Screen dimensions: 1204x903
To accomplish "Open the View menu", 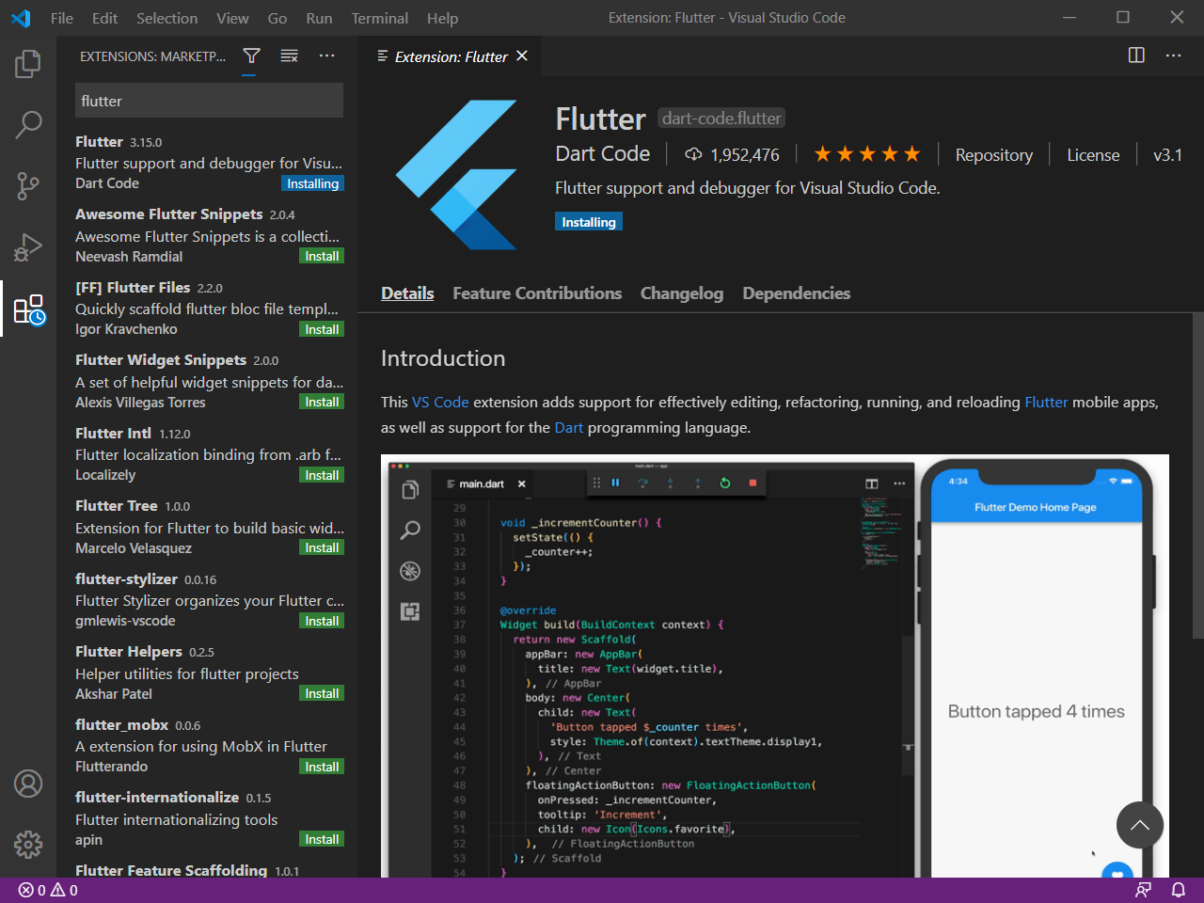I will click(232, 18).
